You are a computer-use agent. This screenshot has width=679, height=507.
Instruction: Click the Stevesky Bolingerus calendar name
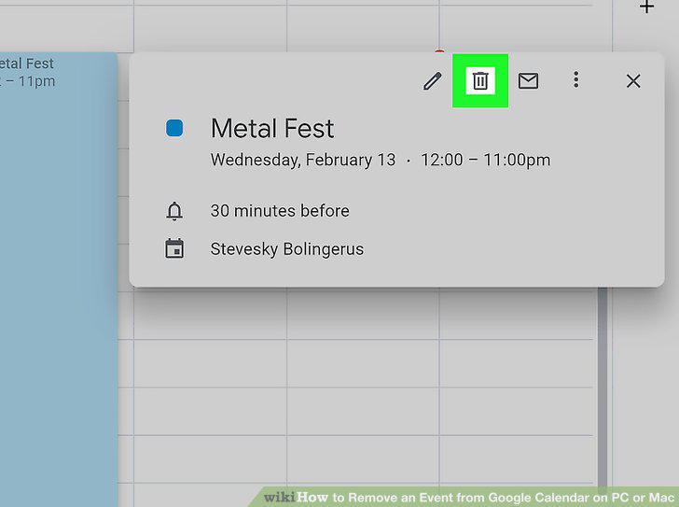pos(286,249)
